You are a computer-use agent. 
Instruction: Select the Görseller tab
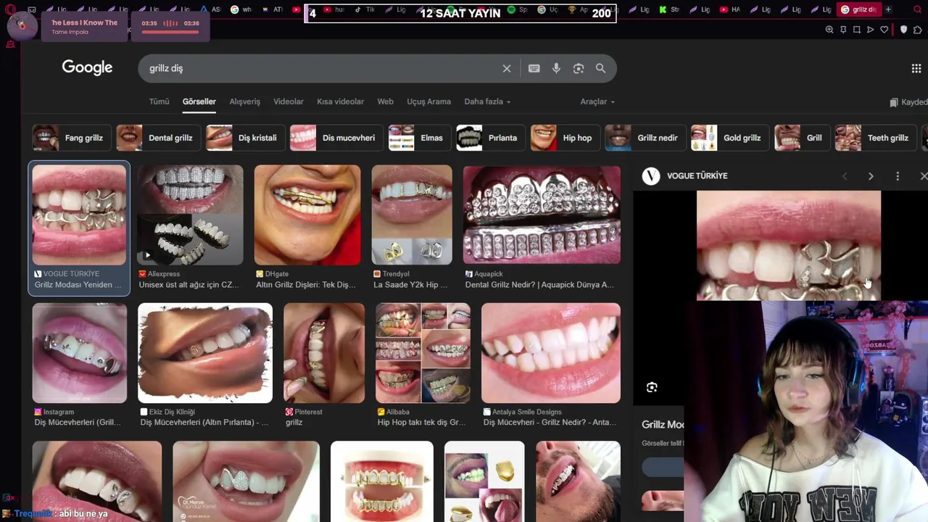pos(199,101)
